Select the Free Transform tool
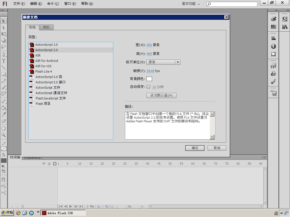The image size is (290, 217). [x=3, y=34]
